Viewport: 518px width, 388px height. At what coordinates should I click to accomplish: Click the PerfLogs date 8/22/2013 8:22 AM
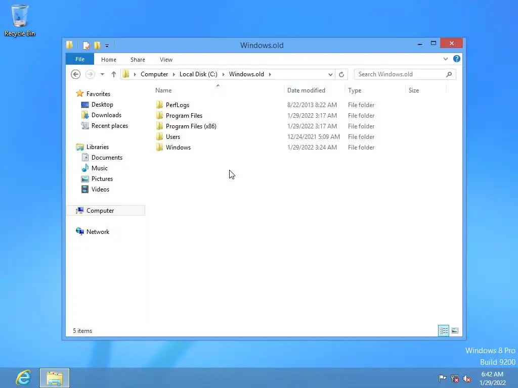(312, 105)
